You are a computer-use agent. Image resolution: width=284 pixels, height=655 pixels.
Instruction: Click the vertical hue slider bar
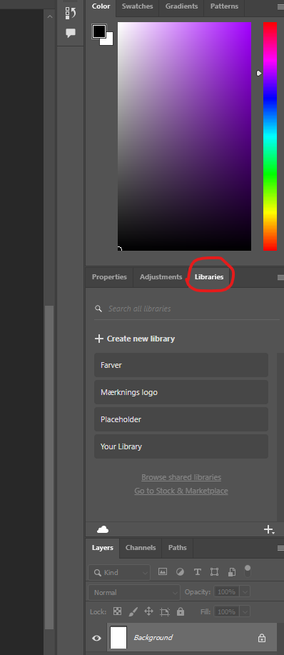click(x=270, y=136)
